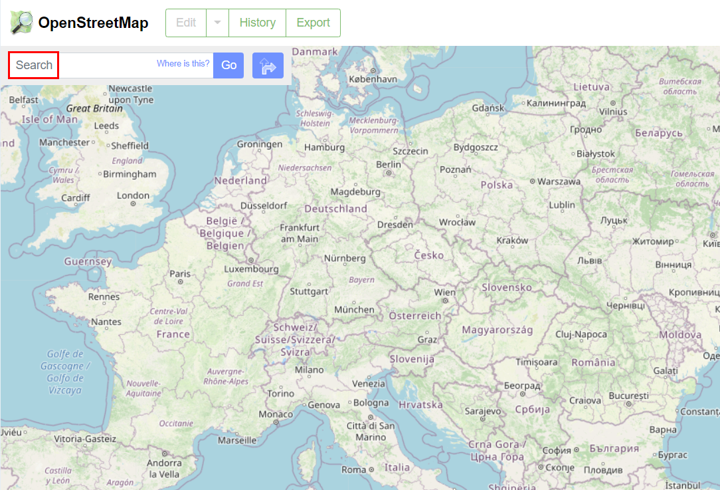Click the Edit button

click(185, 23)
